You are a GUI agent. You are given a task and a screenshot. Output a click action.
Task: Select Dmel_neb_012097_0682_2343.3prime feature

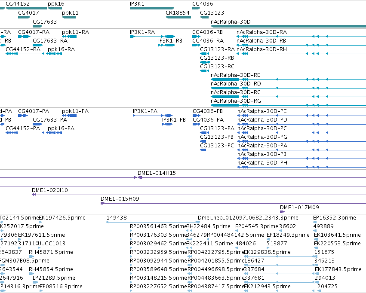pyautogui.click(x=248, y=218)
